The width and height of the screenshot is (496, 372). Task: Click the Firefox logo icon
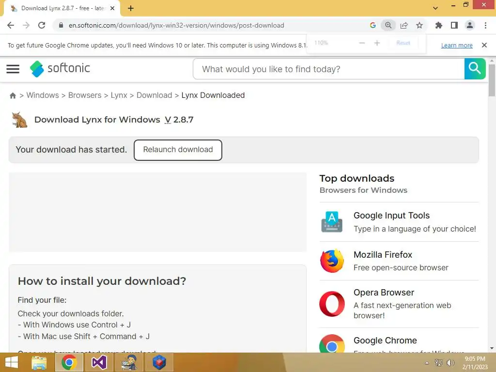332,261
